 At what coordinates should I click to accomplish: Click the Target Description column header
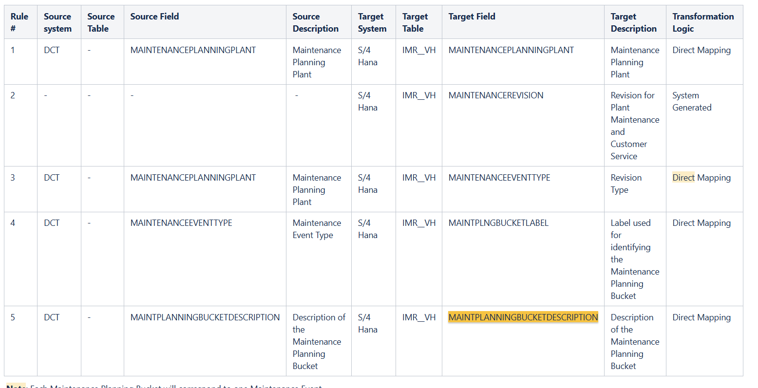[x=633, y=22]
